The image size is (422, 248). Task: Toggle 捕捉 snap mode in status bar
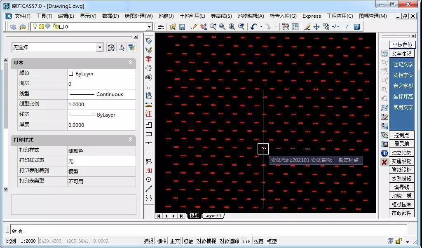(x=148, y=241)
